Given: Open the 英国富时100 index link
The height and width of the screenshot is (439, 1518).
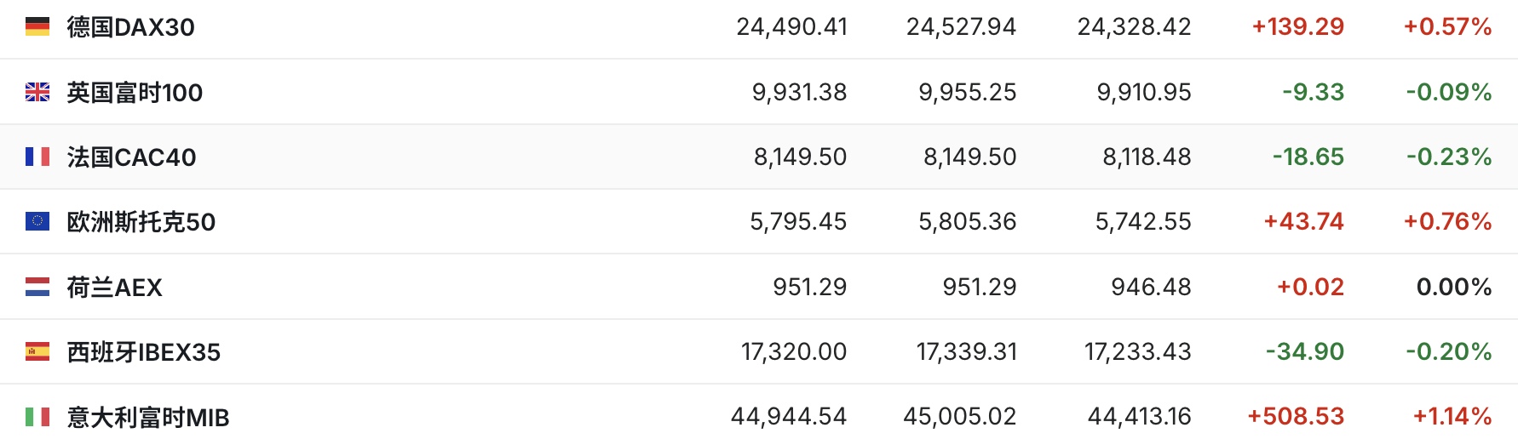Looking at the screenshot, I should tap(135, 92).
